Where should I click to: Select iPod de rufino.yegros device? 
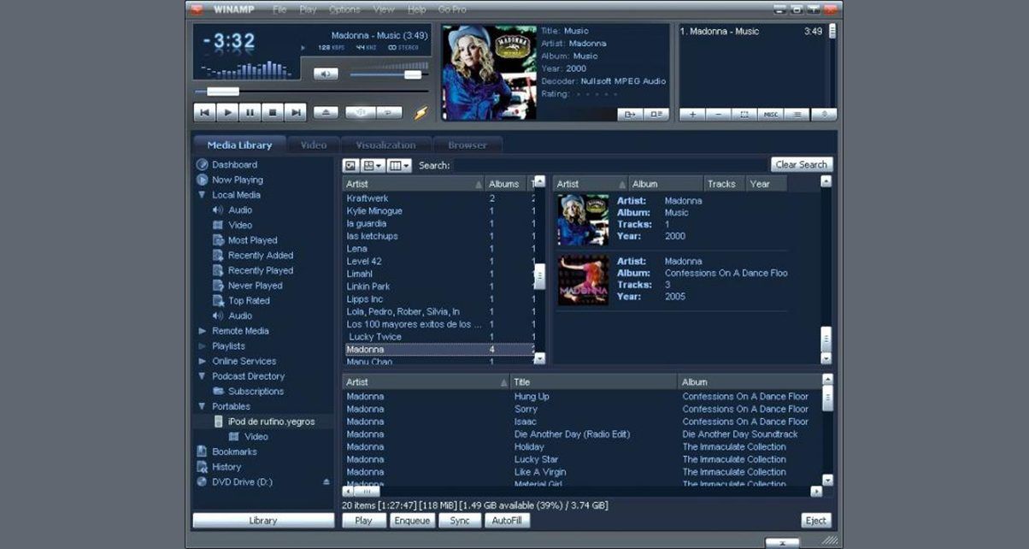click(271, 422)
